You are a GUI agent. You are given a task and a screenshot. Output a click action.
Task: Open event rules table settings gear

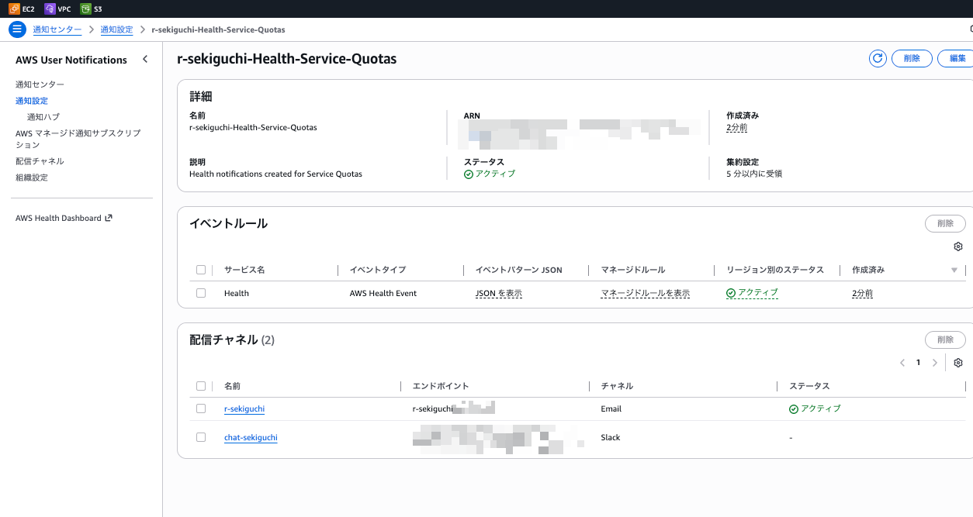pos(958,246)
